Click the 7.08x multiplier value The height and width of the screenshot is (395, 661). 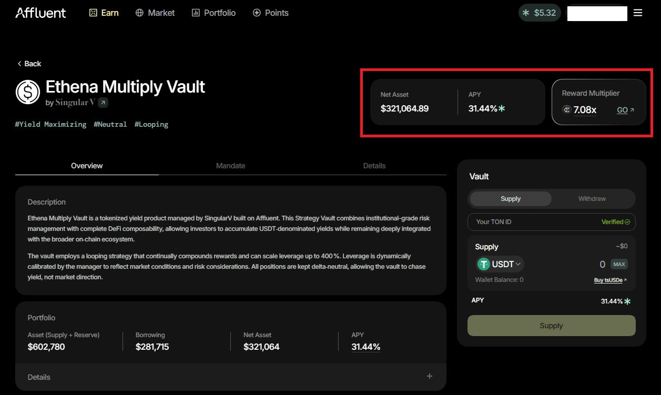tap(585, 109)
